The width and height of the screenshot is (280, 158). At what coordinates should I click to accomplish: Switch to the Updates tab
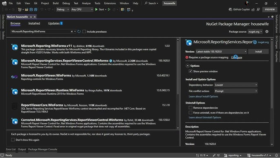click(x=55, y=23)
